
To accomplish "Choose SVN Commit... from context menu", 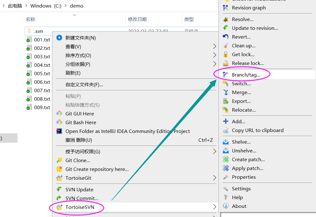I will [x=82, y=198].
